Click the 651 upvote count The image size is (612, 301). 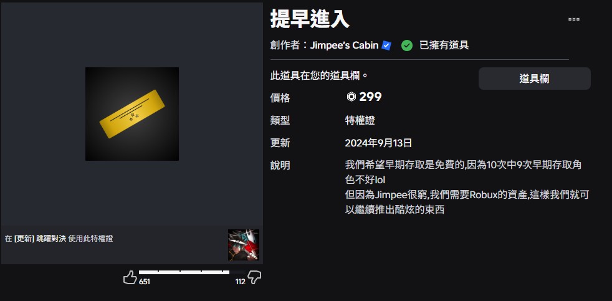coord(145,282)
